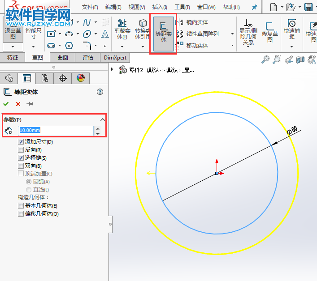317x281 pixels.
Task: Switch to the Evaluate (评估) tab
Action: (88, 58)
